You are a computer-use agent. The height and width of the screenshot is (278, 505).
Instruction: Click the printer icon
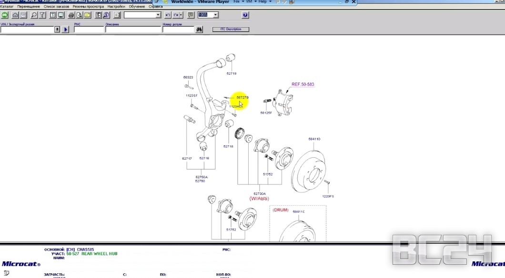point(71,15)
